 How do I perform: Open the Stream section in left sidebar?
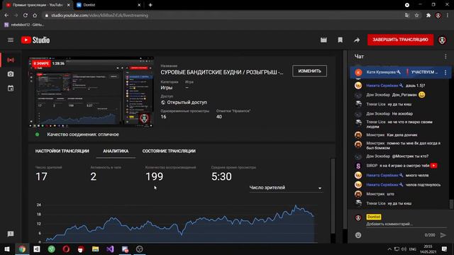11,59
